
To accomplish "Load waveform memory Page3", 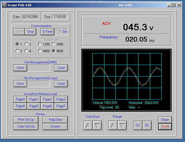I will 61,99.
